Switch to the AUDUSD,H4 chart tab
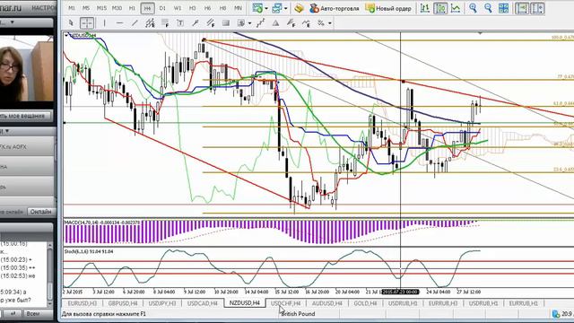574x323 pixels. pyautogui.click(x=326, y=303)
